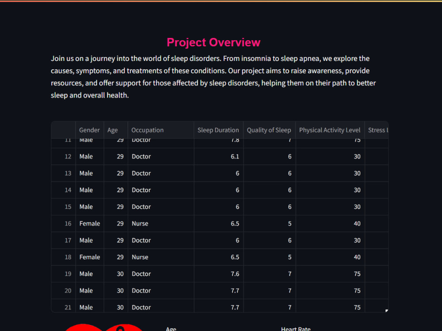Click the Project Overview heading
This screenshot has height=331, width=442.
tap(213, 42)
